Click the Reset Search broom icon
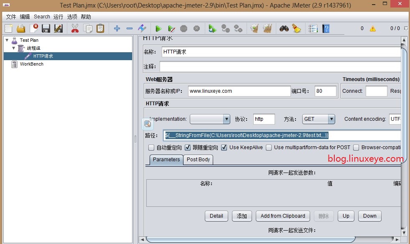 297,28
